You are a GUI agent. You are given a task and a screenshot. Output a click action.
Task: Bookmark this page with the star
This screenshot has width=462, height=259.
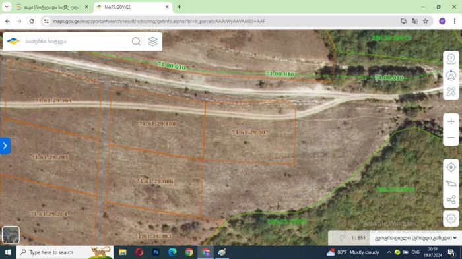426,21
